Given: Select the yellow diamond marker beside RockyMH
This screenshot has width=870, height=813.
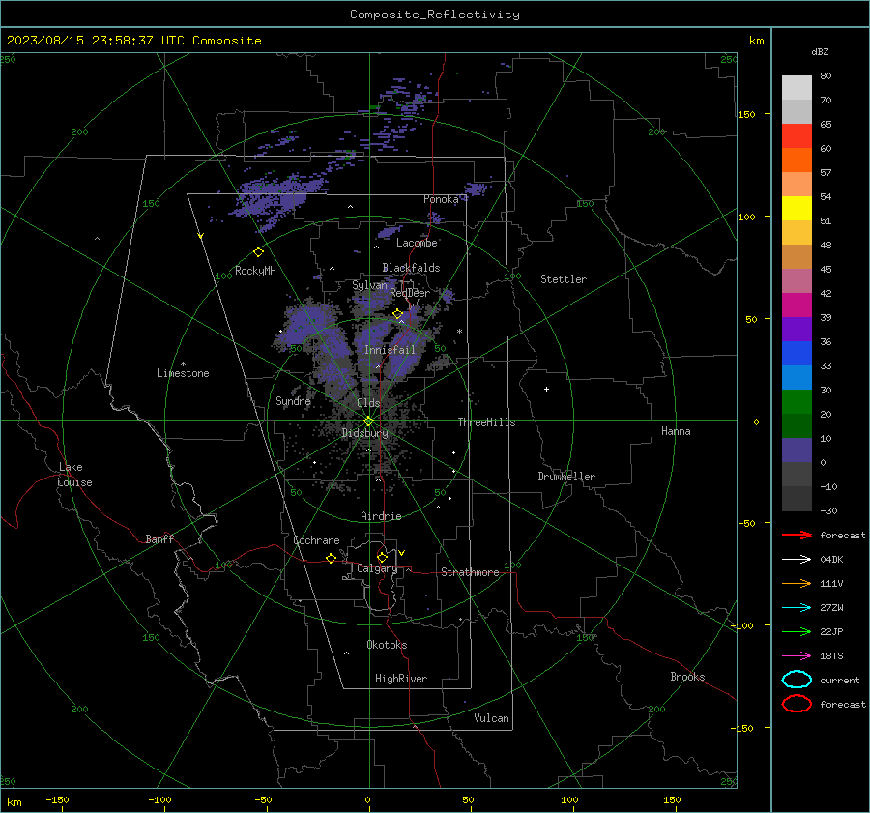Looking at the screenshot, I should tap(258, 252).
